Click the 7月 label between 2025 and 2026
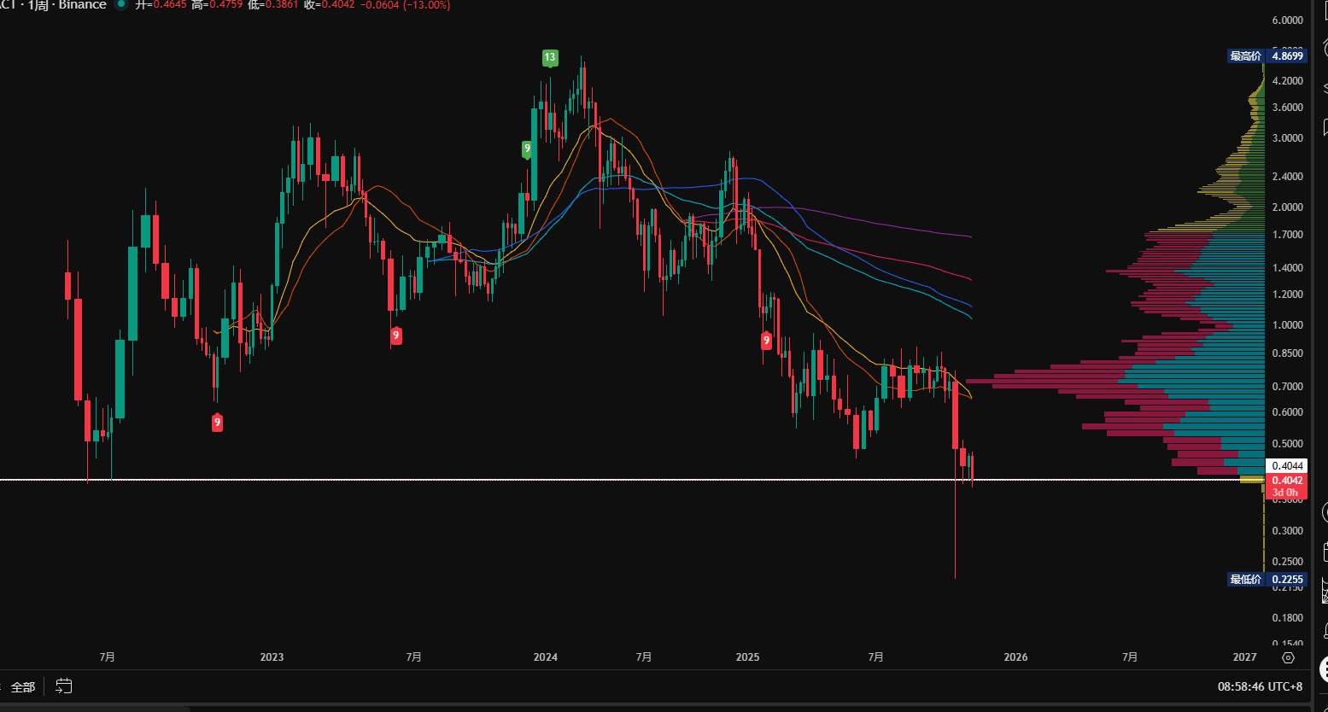Image resolution: width=1328 pixels, height=712 pixels. pos(875,657)
